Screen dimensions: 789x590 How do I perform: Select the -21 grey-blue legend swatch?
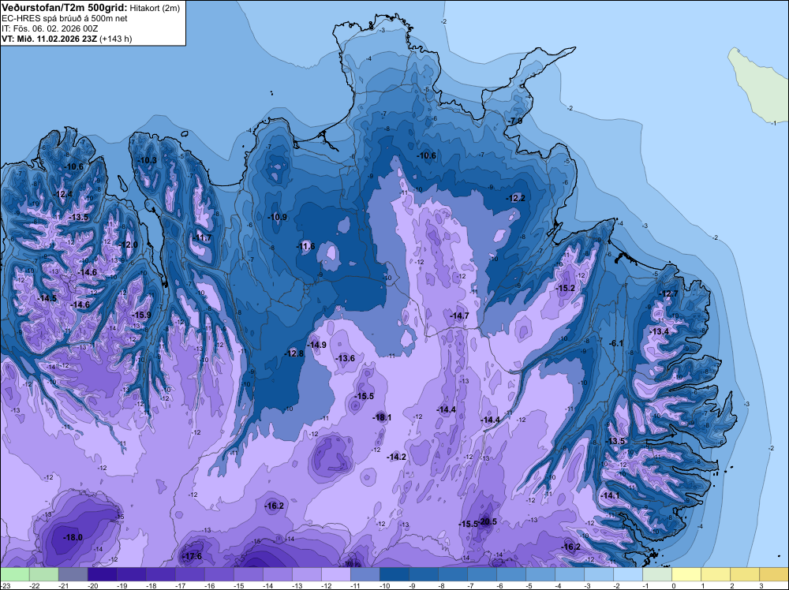tap(73, 574)
